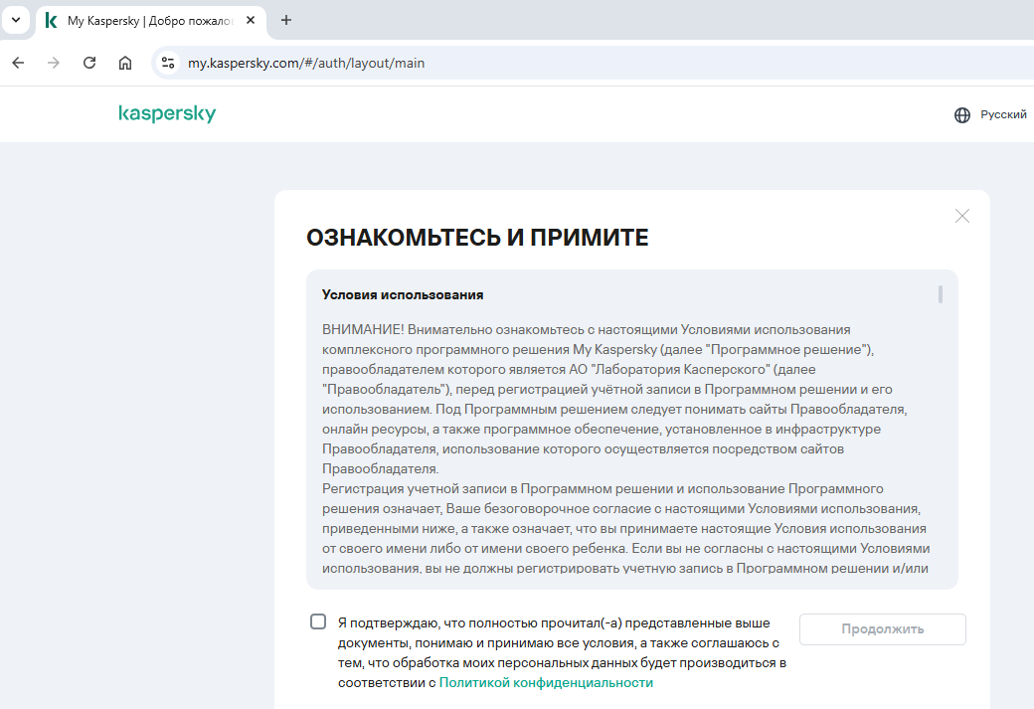Open the Русский language selector

[x=1003, y=114]
